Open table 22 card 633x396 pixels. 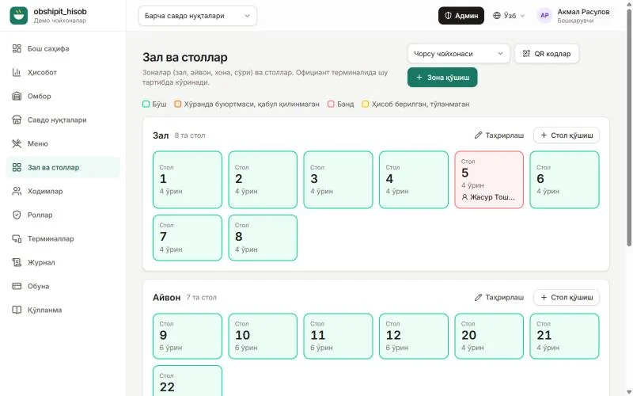[188, 381]
